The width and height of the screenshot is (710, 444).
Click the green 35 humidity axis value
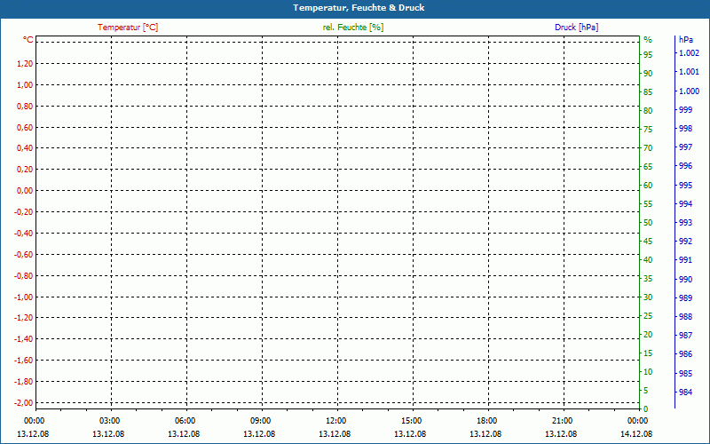point(648,279)
